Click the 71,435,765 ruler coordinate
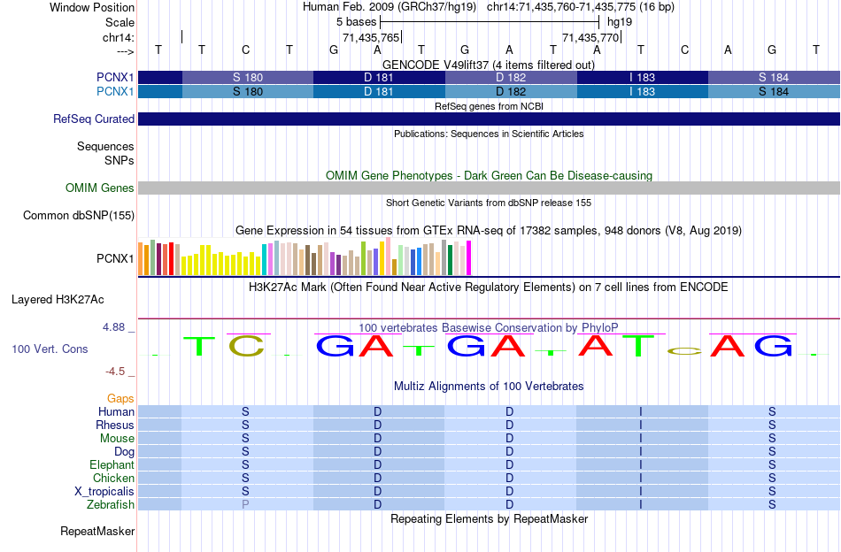Viewport: 841px width, 552px height. pyautogui.click(x=371, y=37)
